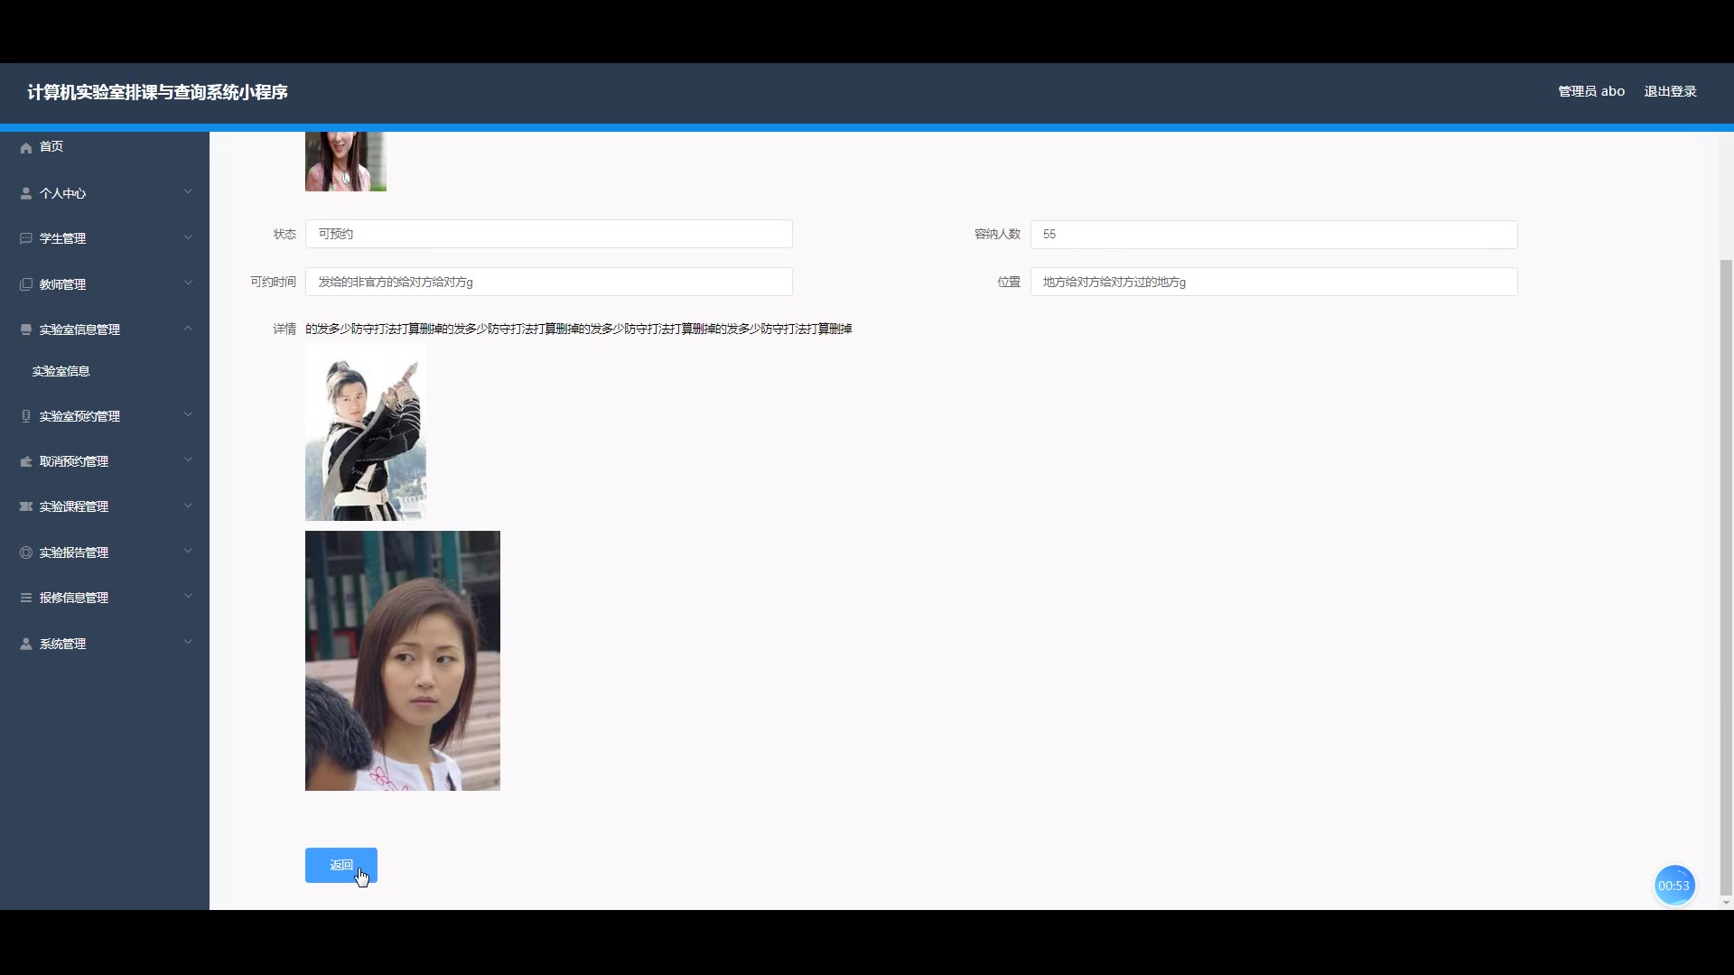Click the 可约时间 input field
Image resolution: width=1734 pixels, height=975 pixels.
[549, 282]
